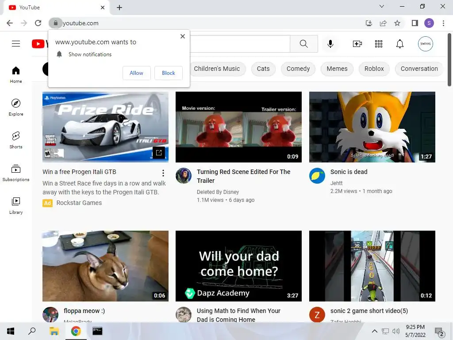Open the YouTube apps grid icon
This screenshot has height=340, width=453.
379,44
